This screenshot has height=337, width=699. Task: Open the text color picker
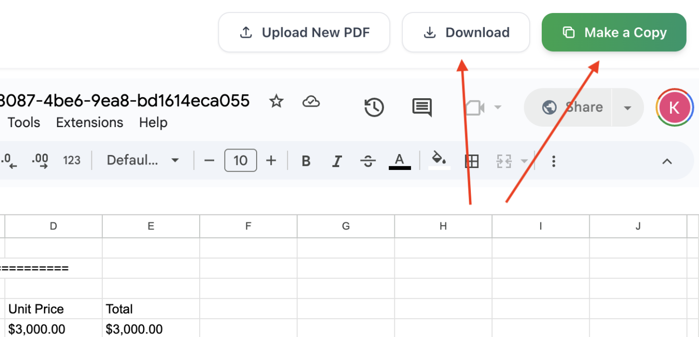click(x=399, y=161)
